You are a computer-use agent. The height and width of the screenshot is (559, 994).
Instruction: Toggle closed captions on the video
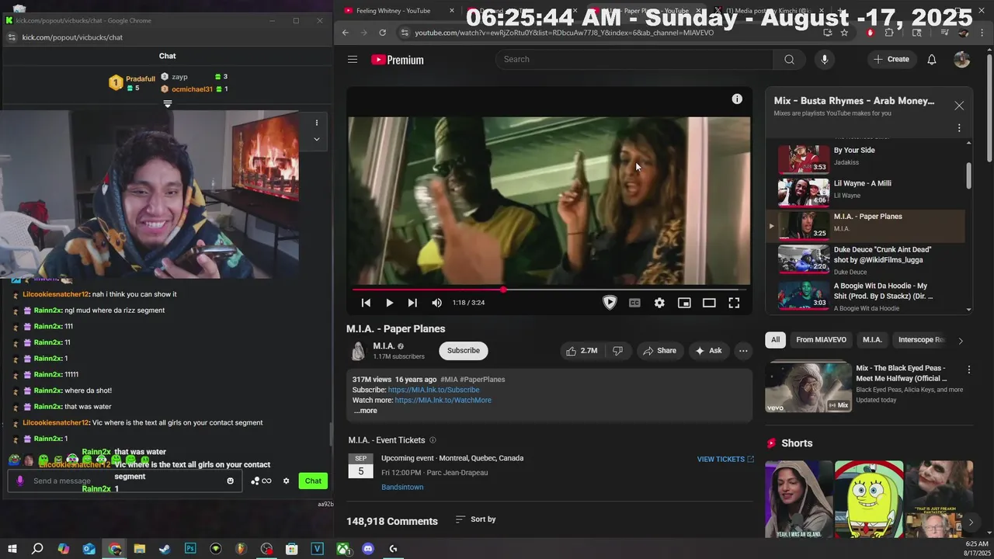634,303
